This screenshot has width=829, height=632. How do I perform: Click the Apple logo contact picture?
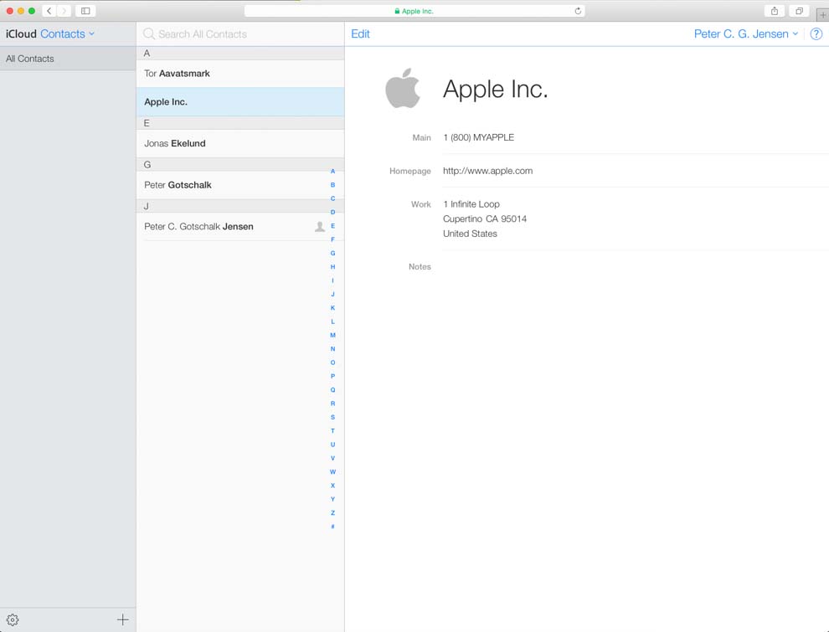click(402, 88)
